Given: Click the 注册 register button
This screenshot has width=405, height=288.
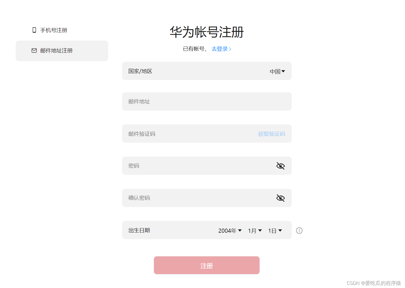Looking at the screenshot, I should [x=207, y=265].
